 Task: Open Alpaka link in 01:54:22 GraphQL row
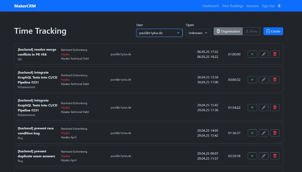pyautogui.click(x=65, y=108)
